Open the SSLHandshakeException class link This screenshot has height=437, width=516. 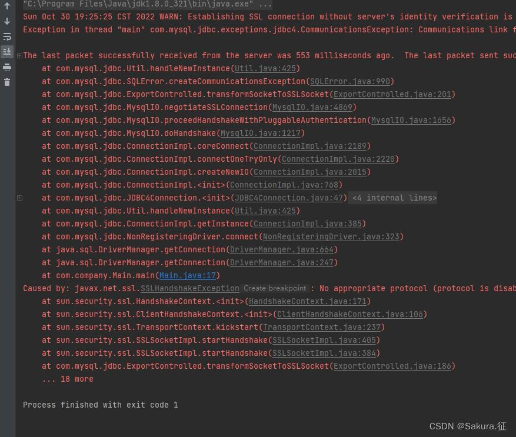tap(189, 288)
